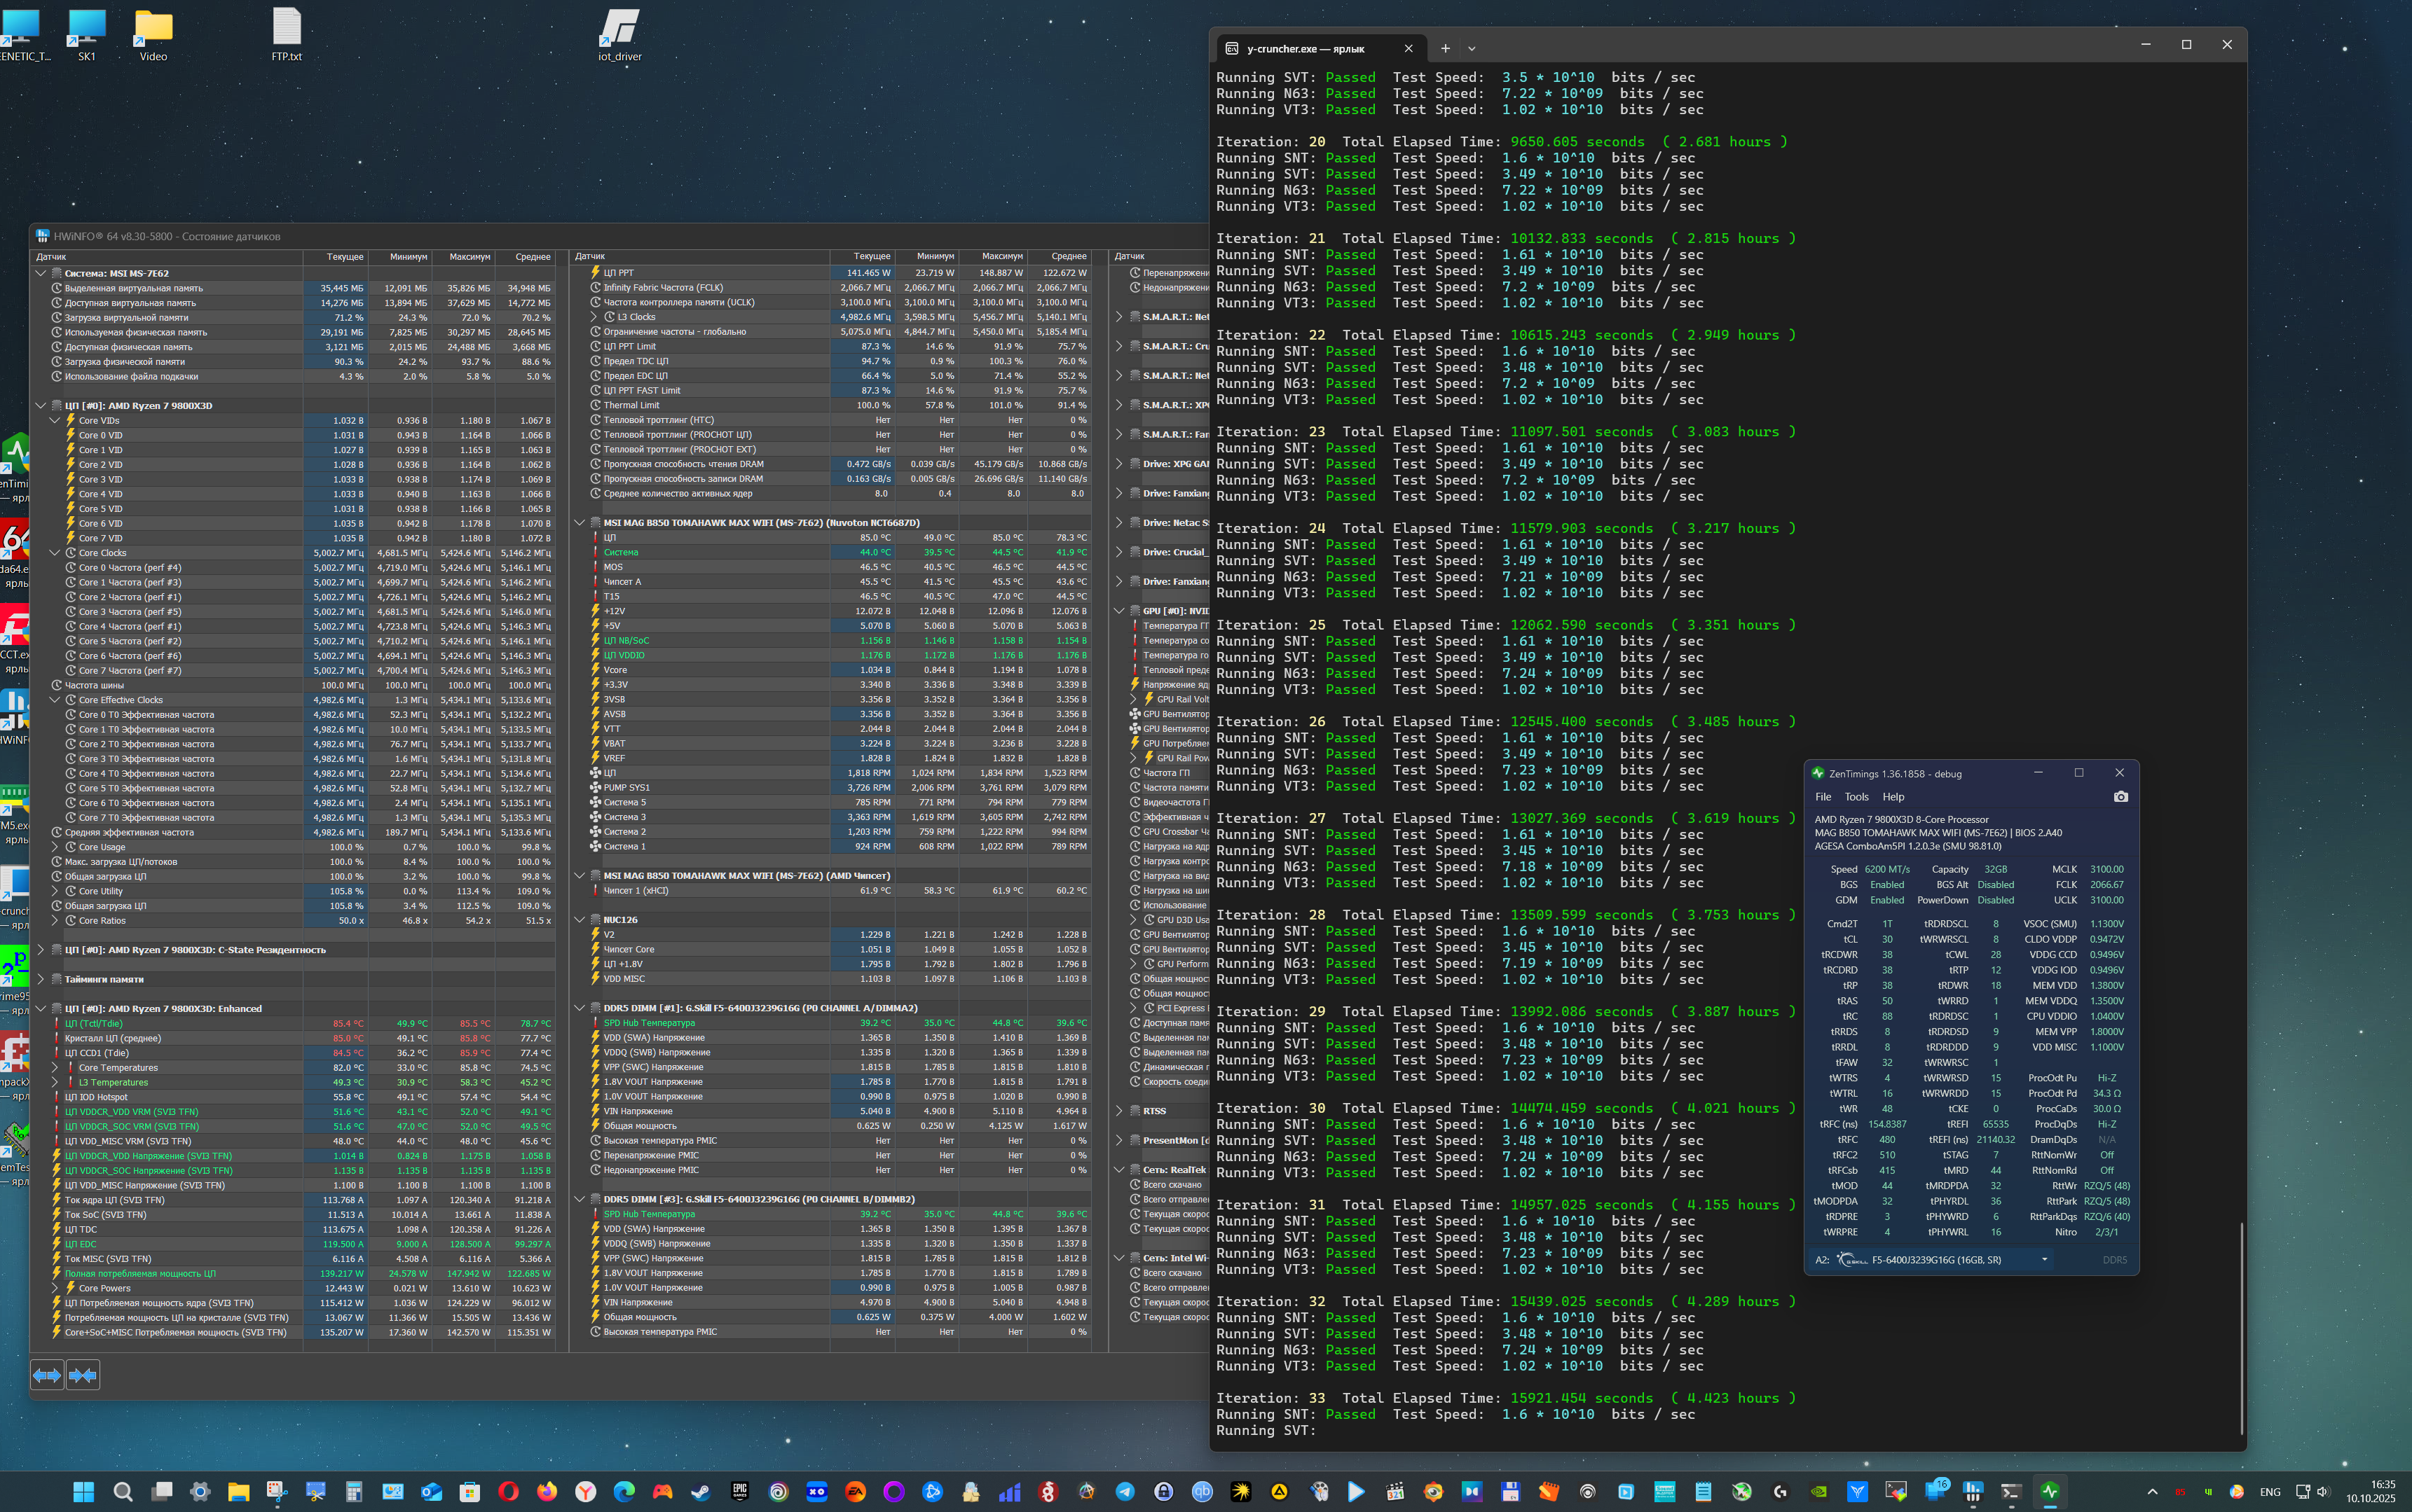Open Epic Games launcher on taskbar
Viewport: 2412px width, 1512px height.
739,1492
